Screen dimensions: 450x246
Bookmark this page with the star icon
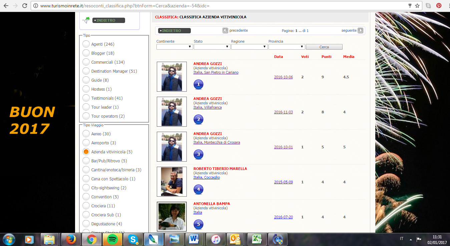pos(417,6)
